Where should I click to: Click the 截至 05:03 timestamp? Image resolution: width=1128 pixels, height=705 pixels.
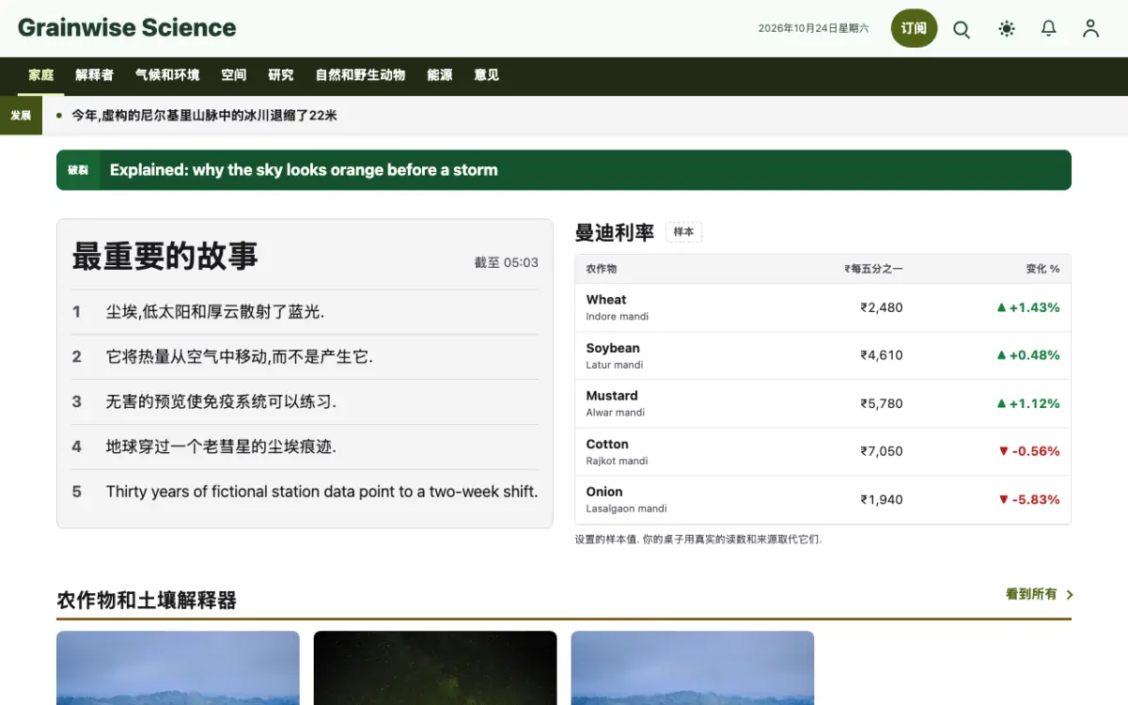point(507,262)
